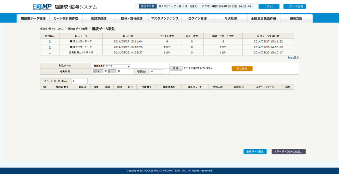Click the 参照 file browse button
The width and height of the screenshot is (339, 174).
point(176,68)
